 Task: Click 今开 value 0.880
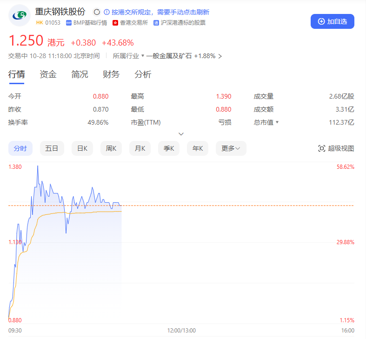pos(100,96)
